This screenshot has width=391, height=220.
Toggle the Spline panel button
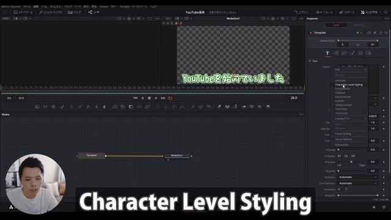pyautogui.click(x=301, y=12)
